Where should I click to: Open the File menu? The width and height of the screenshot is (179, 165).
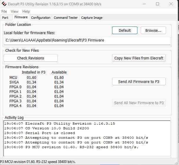point(4,11)
